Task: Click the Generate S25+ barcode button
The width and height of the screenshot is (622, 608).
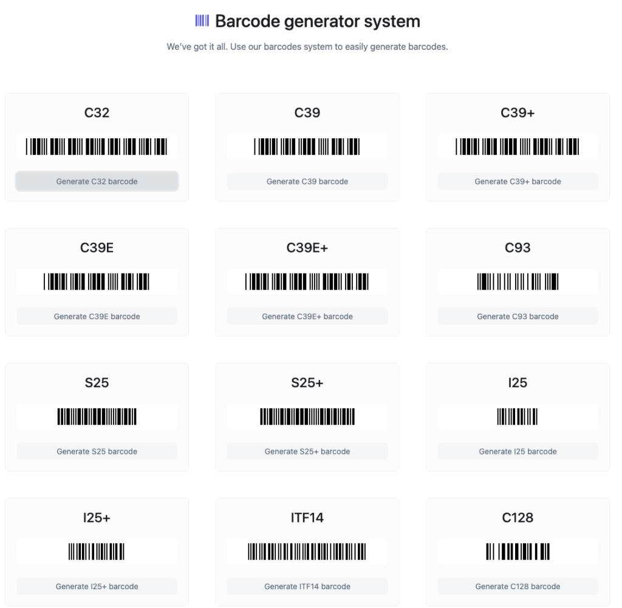Action: point(307,451)
